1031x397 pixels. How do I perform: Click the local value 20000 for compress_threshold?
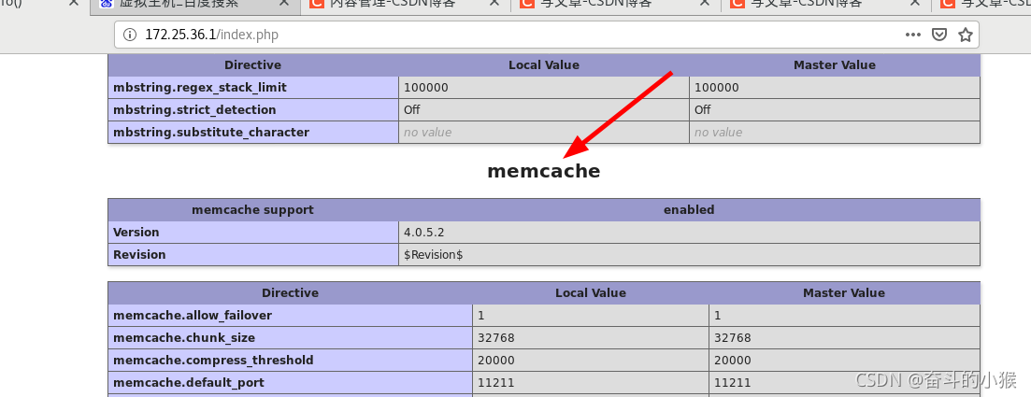(496, 361)
